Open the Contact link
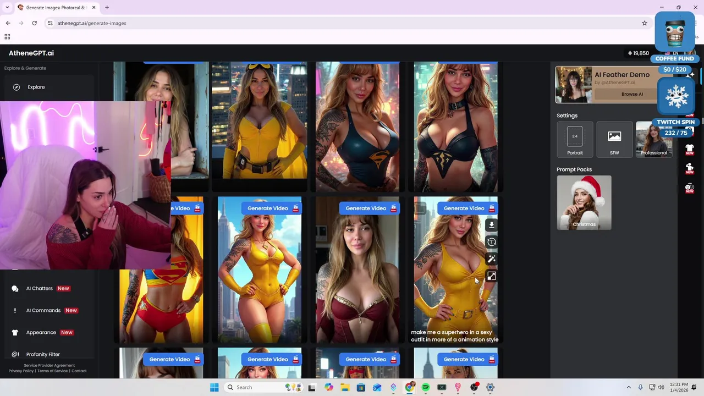Image resolution: width=704 pixels, height=396 pixels. point(79,371)
